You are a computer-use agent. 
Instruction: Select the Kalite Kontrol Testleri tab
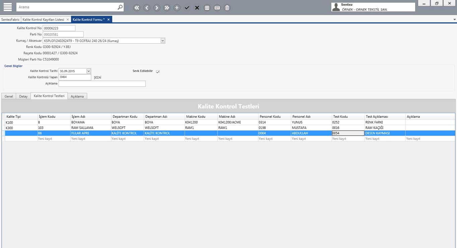(x=49, y=96)
